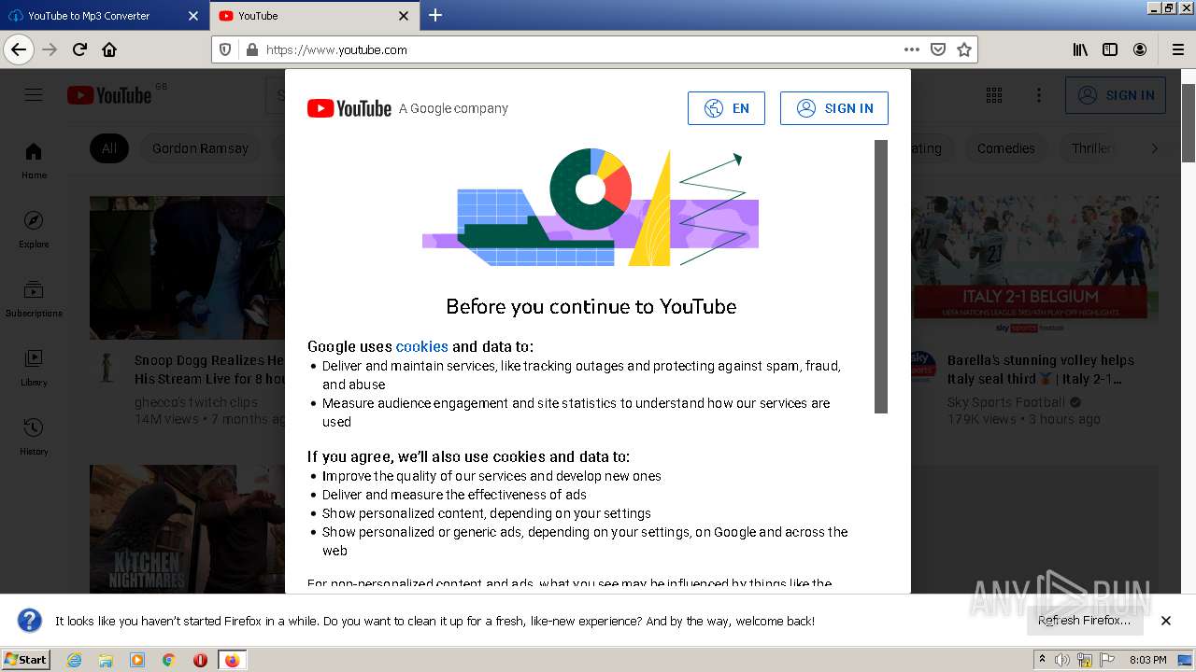Show hidden system tray icons

[x=1042, y=659]
